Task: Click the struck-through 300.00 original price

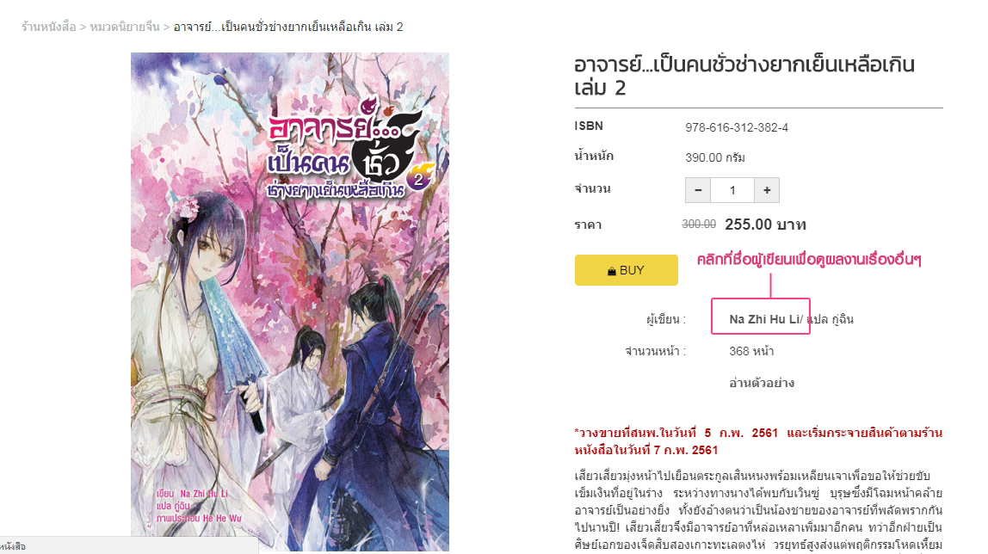Action: (x=699, y=225)
